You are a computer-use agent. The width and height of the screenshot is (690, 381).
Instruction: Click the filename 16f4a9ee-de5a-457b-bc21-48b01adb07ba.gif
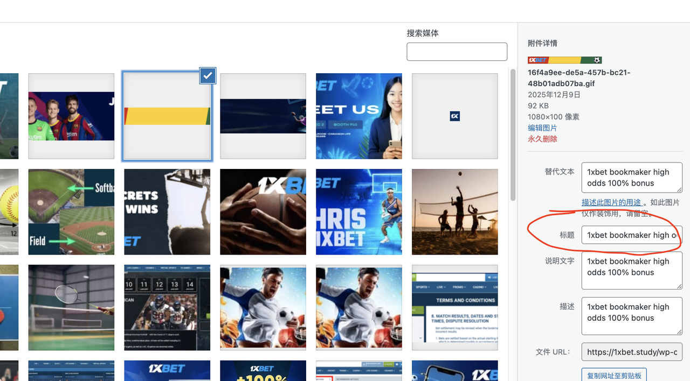(x=579, y=78)
